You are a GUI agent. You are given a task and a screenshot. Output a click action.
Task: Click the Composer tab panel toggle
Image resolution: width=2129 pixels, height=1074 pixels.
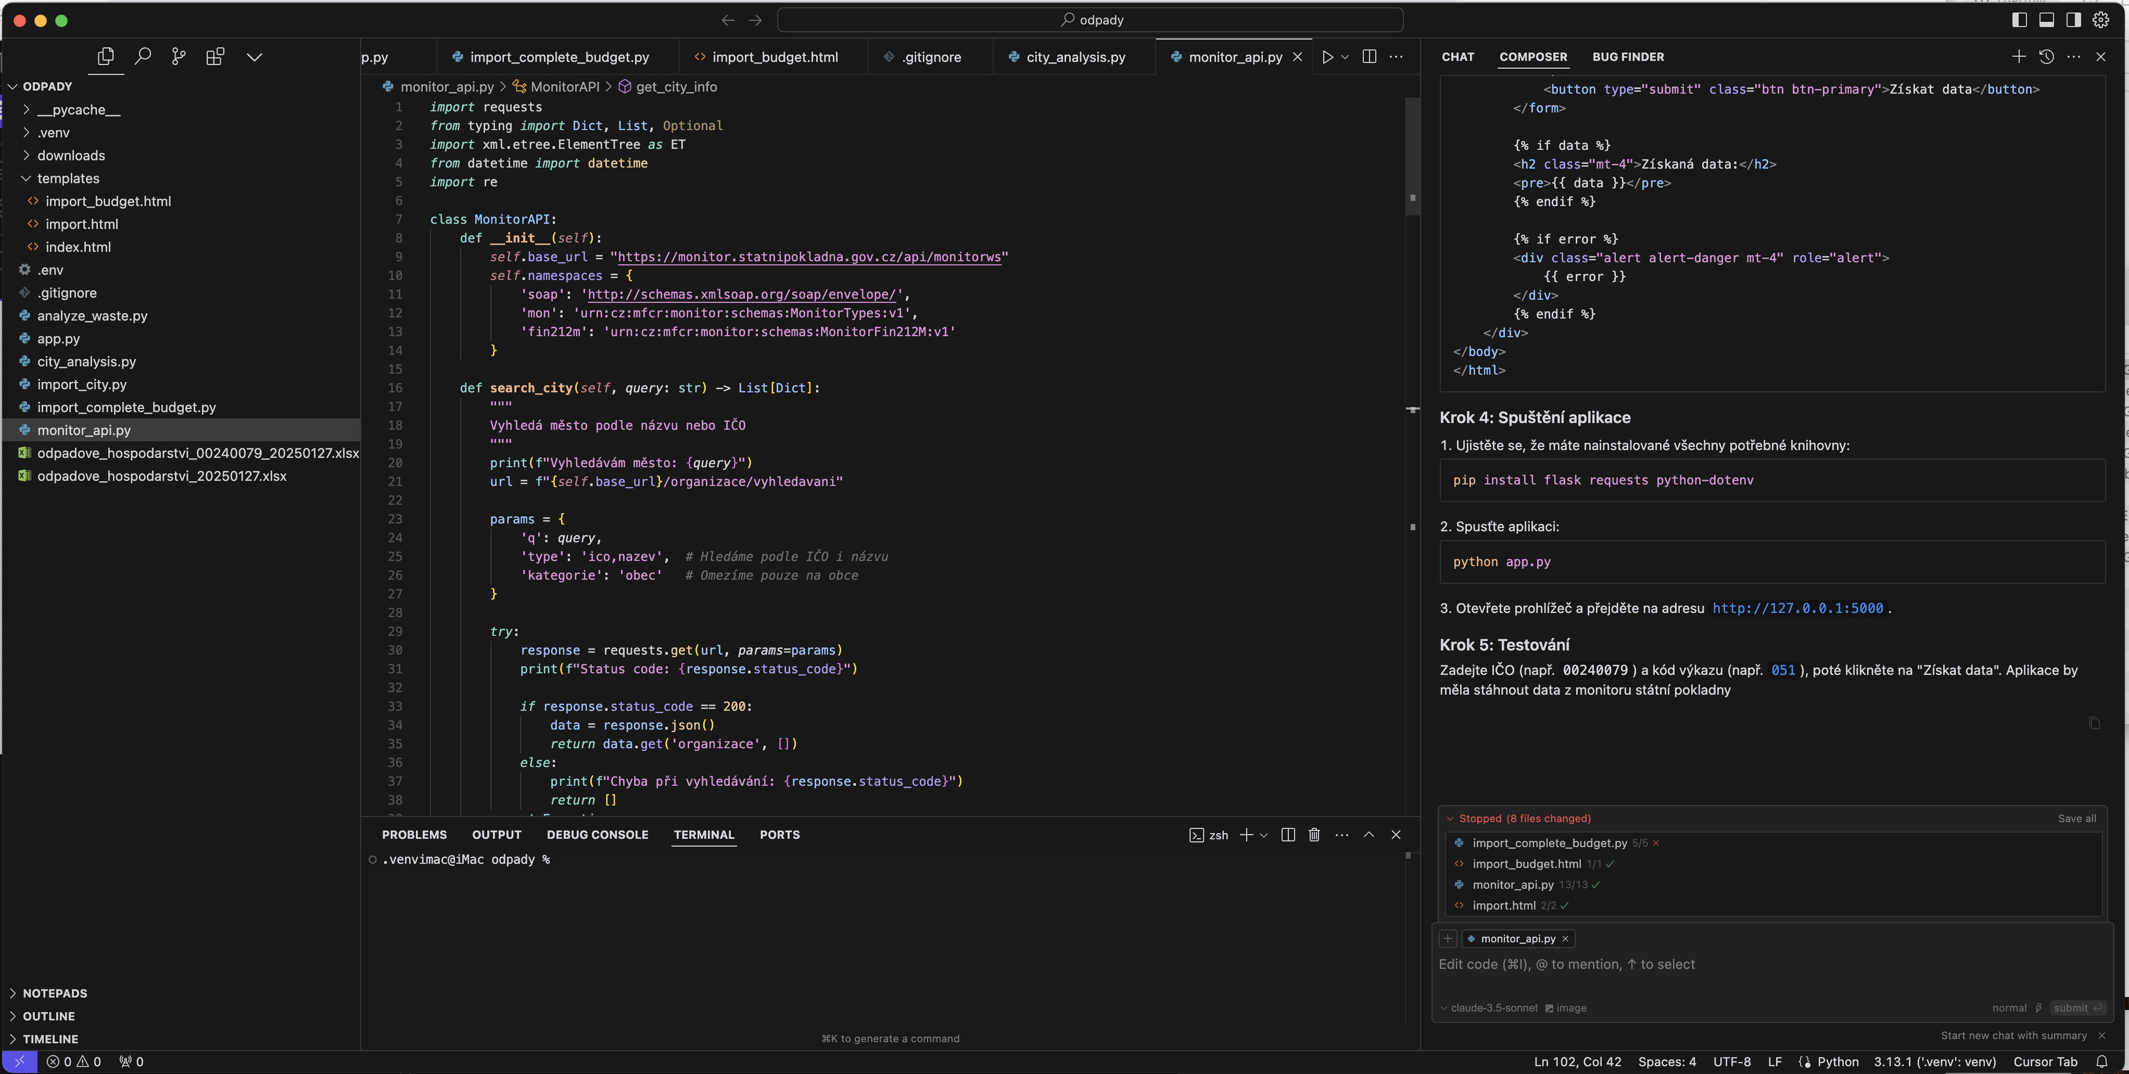point(1531,56)
